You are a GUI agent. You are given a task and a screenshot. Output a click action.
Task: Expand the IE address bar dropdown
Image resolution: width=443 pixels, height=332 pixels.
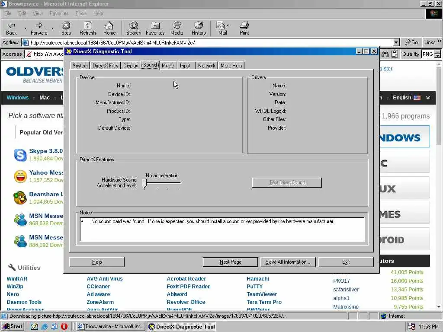pyautogui.click(x=396, y=43)
